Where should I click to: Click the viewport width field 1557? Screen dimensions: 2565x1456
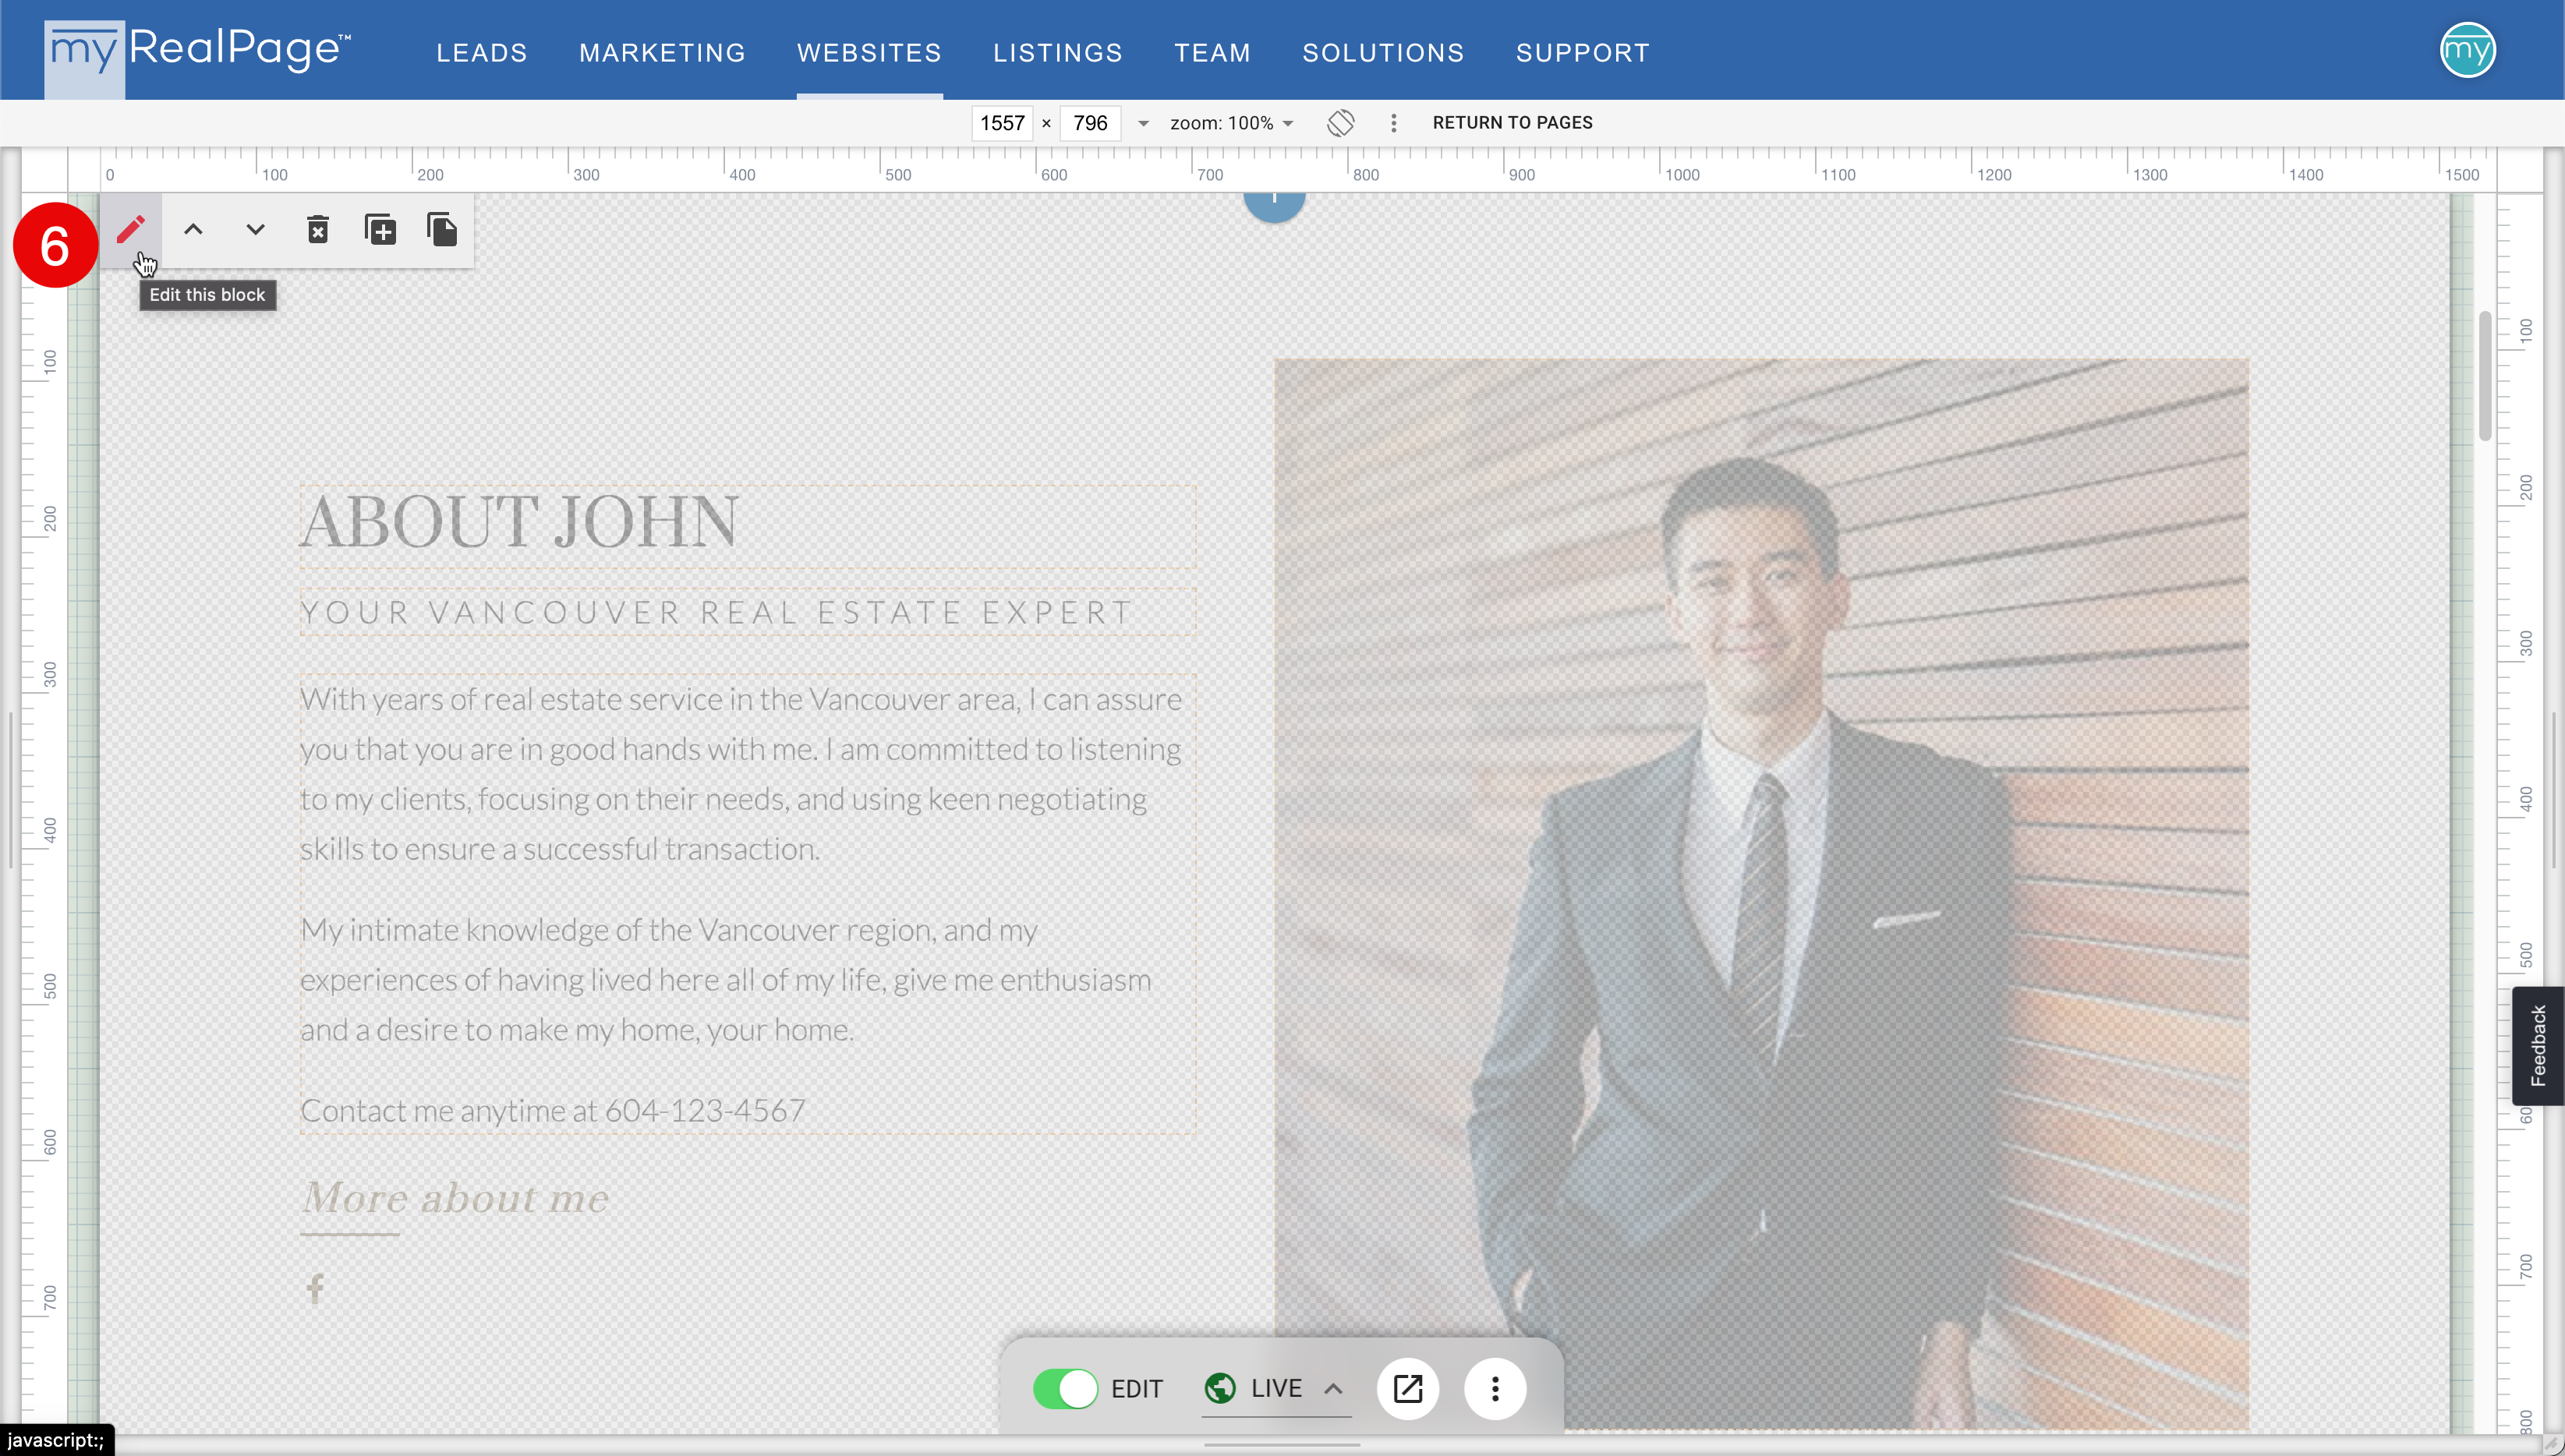[1002, 123]
